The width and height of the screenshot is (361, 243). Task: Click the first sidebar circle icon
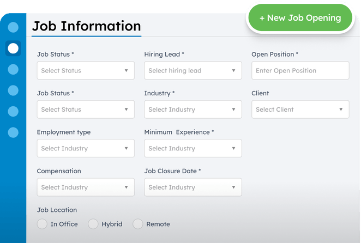click(x=13, y=27)
